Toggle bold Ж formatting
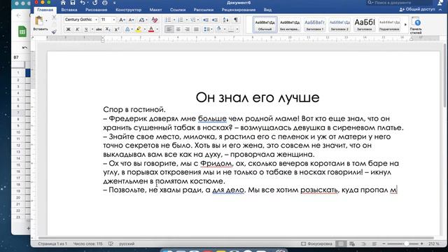The height and width of the screenshot is (252, 448). coord(69,29)
